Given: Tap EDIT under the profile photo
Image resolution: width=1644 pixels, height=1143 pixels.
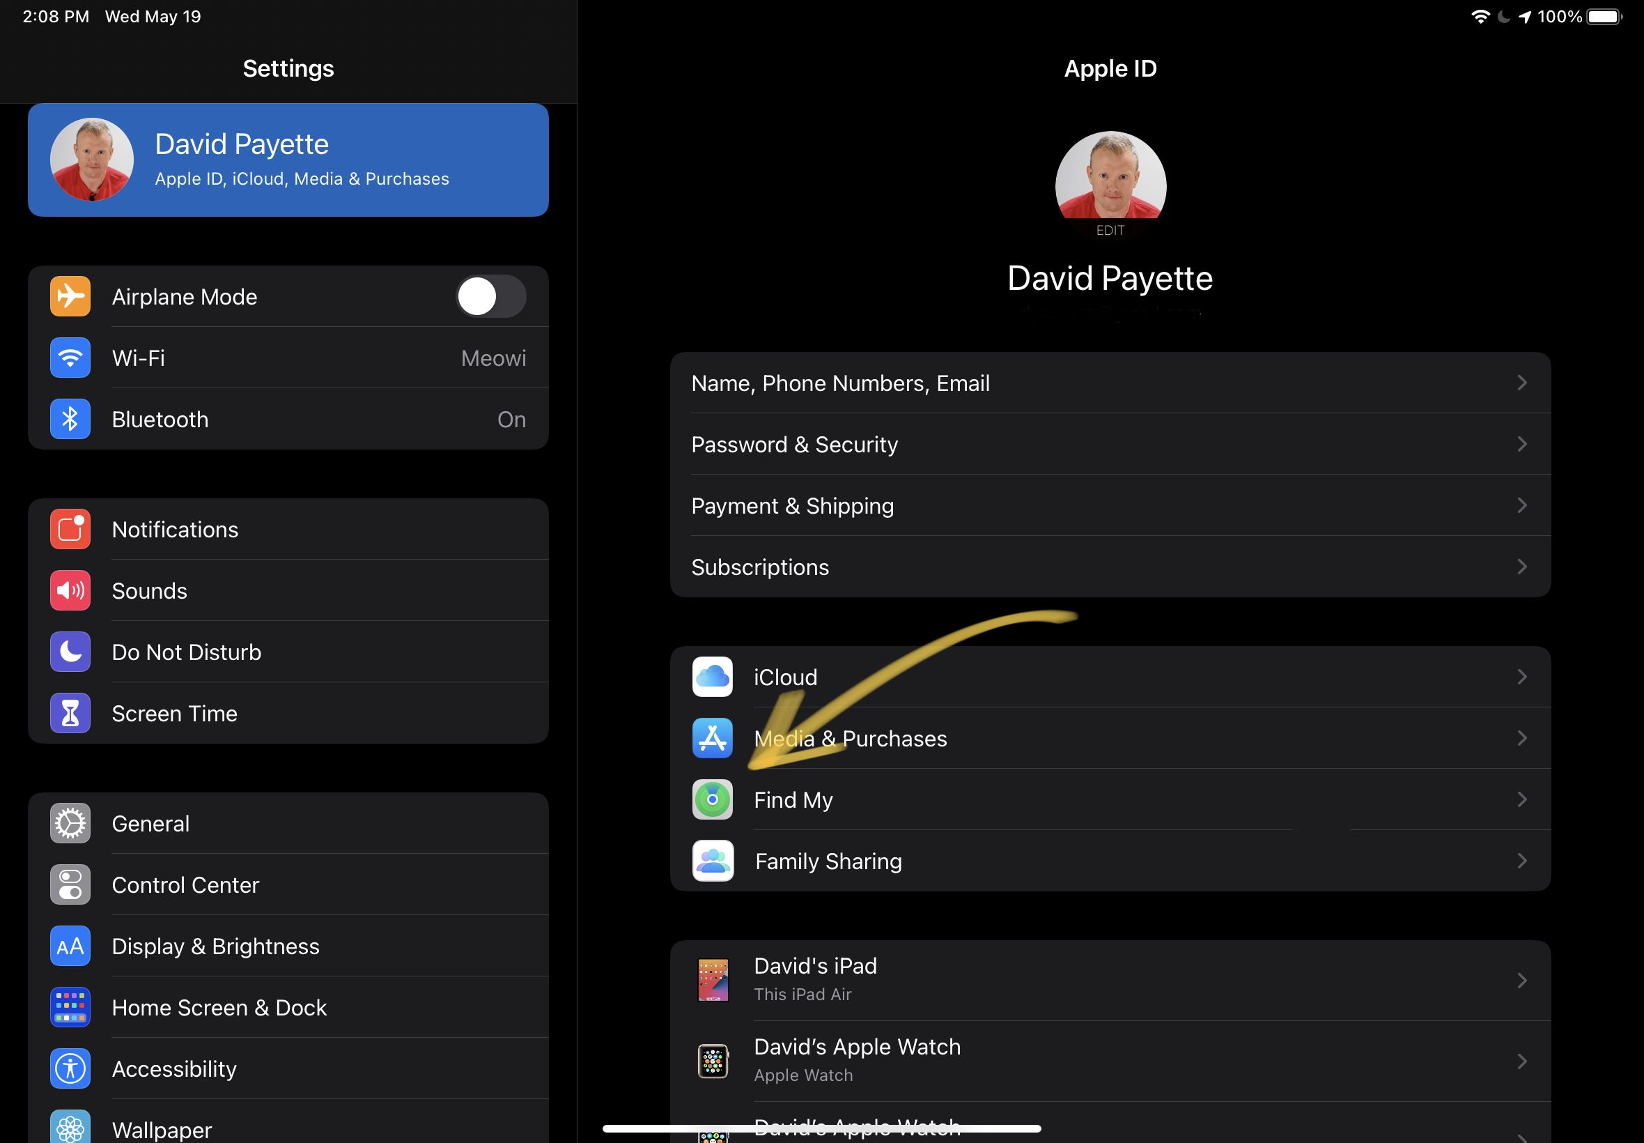Looking at the screenshot, I should click(x=1110, y=231).
